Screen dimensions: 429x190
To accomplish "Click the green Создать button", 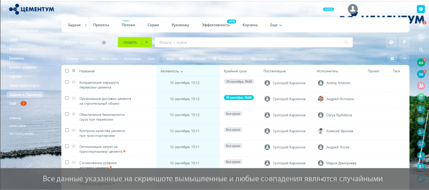I will click(x=130, y=42).
